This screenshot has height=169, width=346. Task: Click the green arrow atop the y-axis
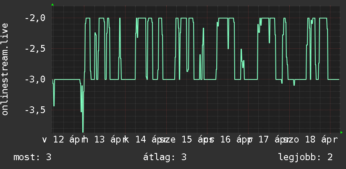coord(52,5)
